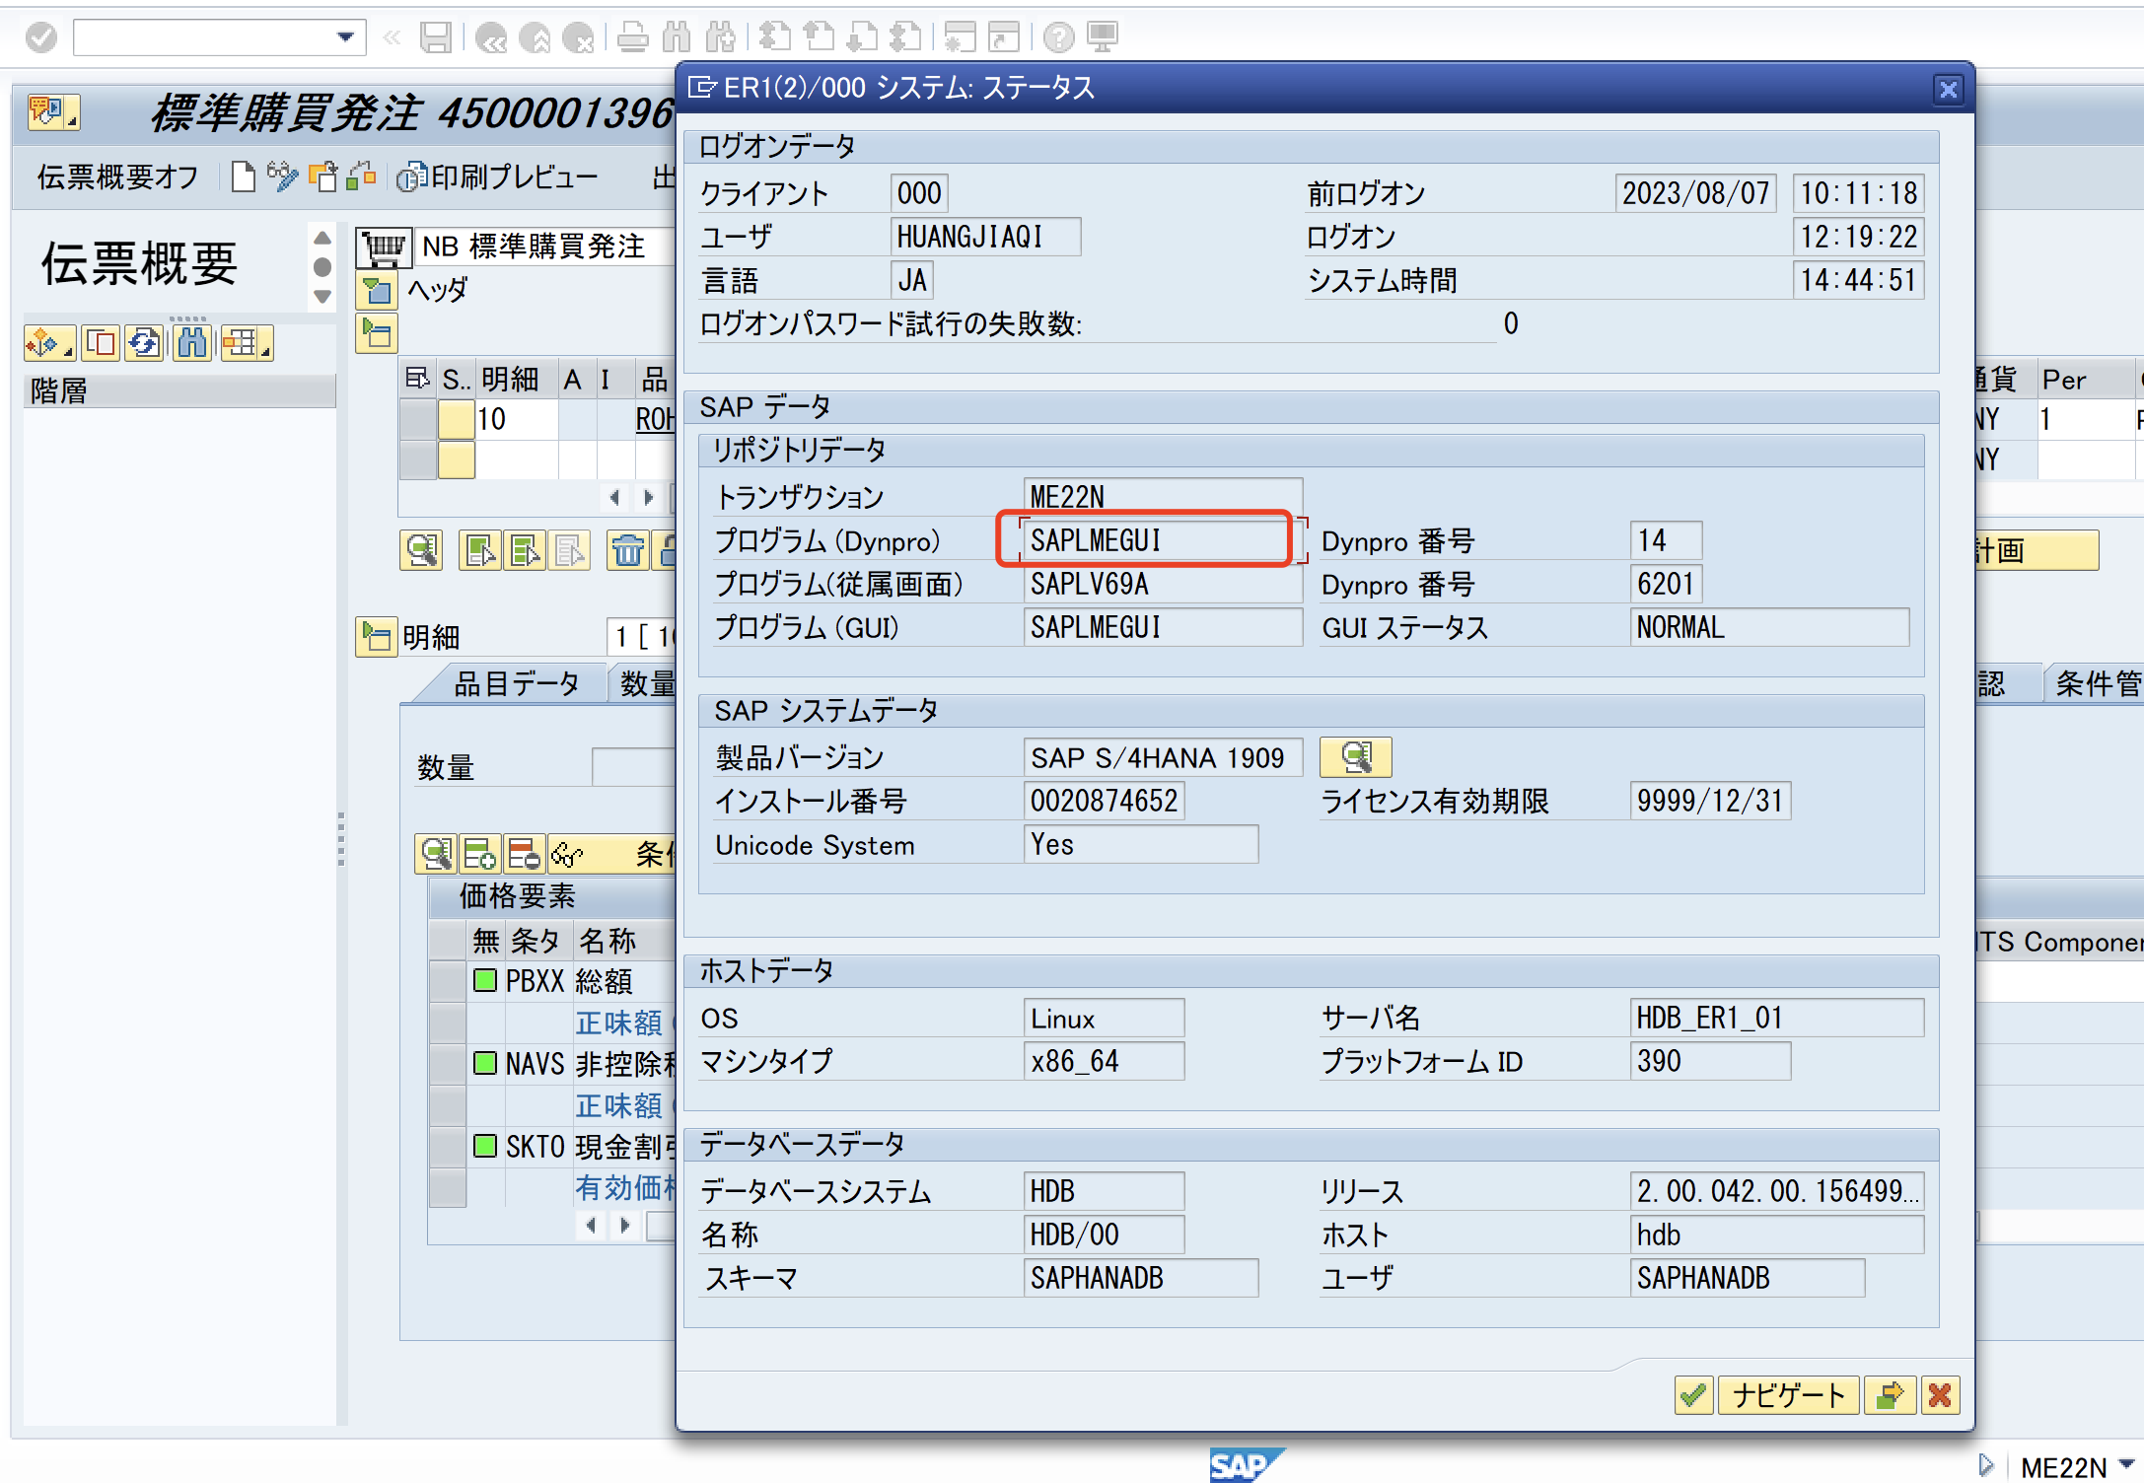The image size is (2144, 1483).
Task: Click the 伝票概要オフ button
Action: (117, 177)
